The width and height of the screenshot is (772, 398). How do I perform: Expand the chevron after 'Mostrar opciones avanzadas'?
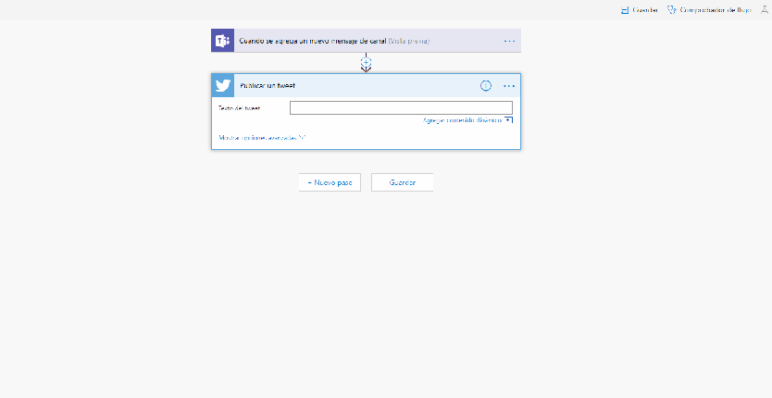pos(303,138)
